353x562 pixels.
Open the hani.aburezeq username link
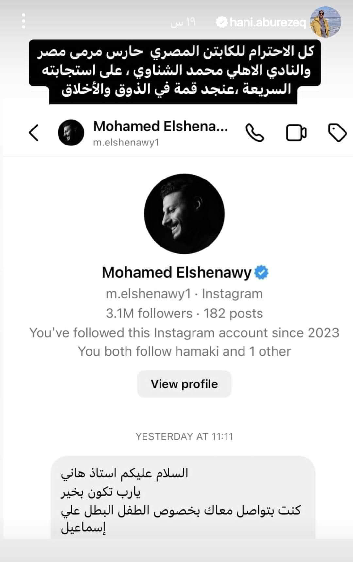[268, 22]
